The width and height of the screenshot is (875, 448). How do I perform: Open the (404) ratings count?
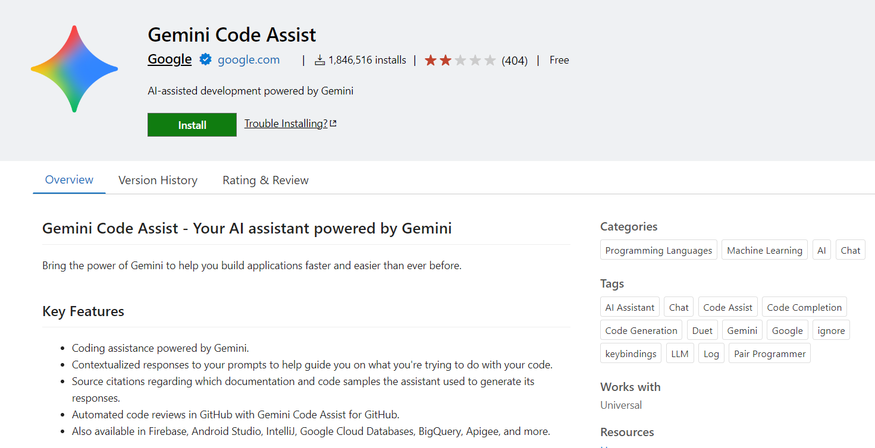coord(515,61)
